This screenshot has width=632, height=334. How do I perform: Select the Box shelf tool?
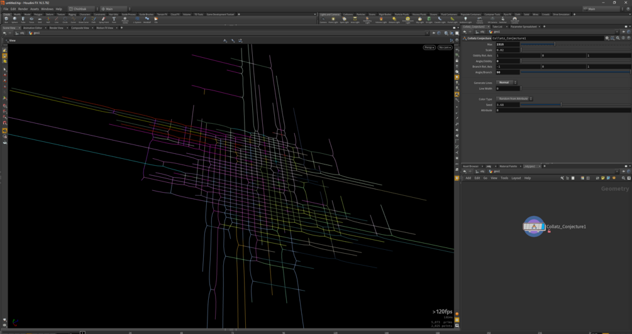coord(6,19)
